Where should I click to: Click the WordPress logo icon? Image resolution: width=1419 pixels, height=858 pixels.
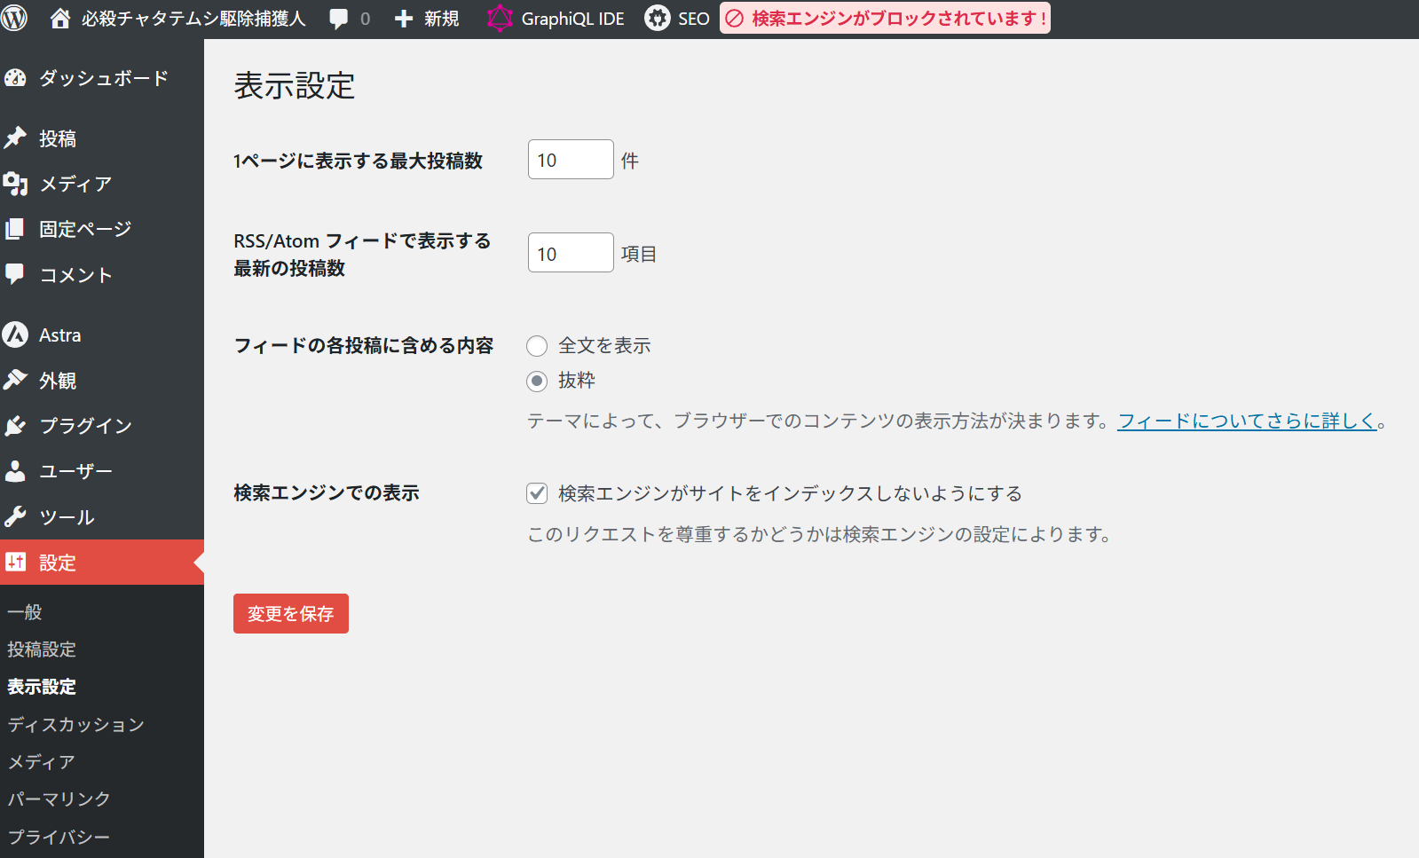[x=14, y=19]
